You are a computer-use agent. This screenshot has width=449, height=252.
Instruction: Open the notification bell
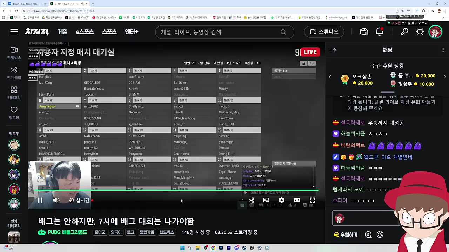pyautogui.click(x=379, y=32)
